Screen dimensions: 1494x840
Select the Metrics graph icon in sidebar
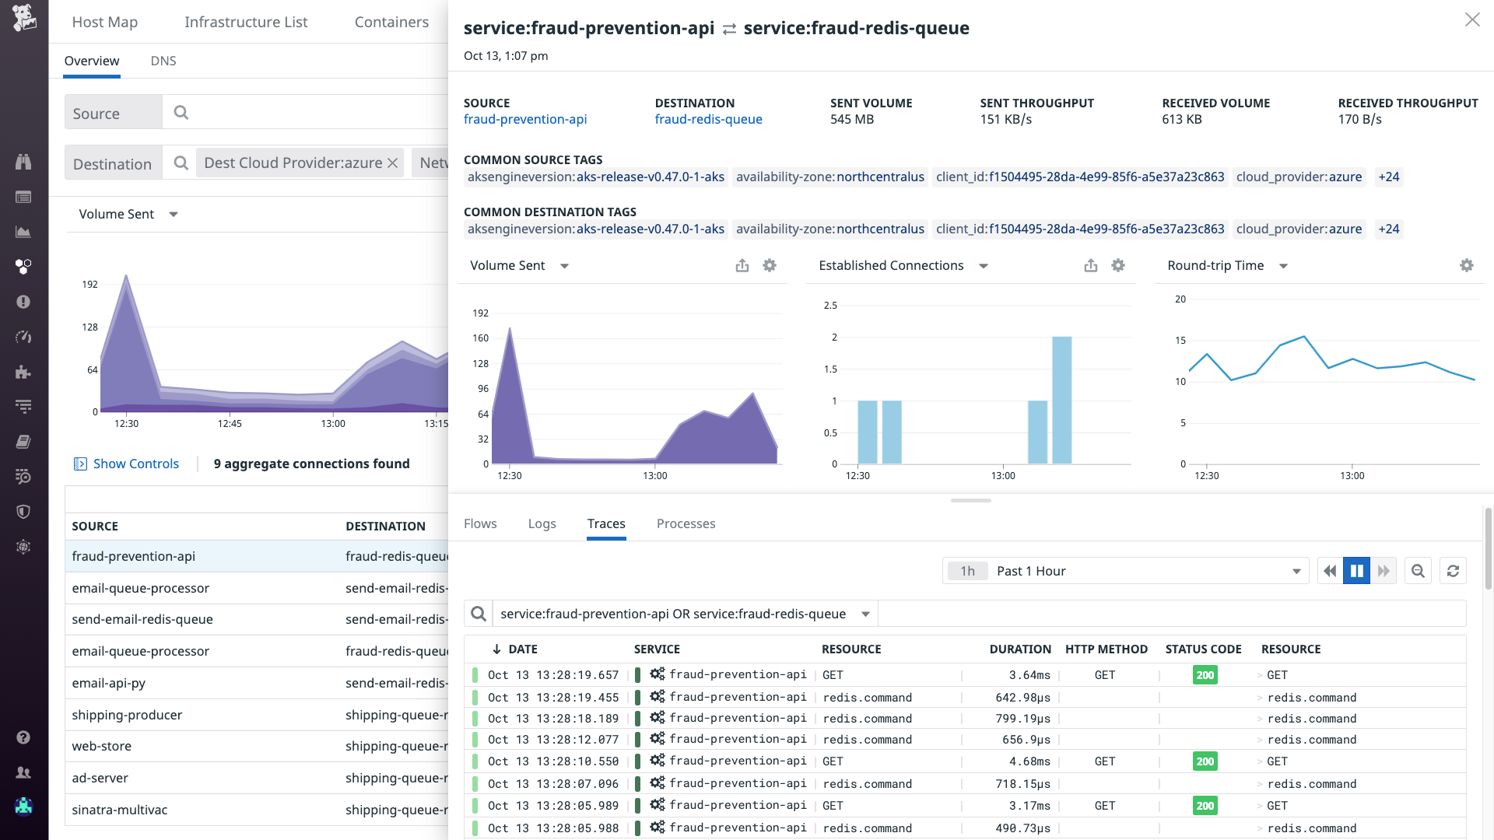(x=23, y=231)
